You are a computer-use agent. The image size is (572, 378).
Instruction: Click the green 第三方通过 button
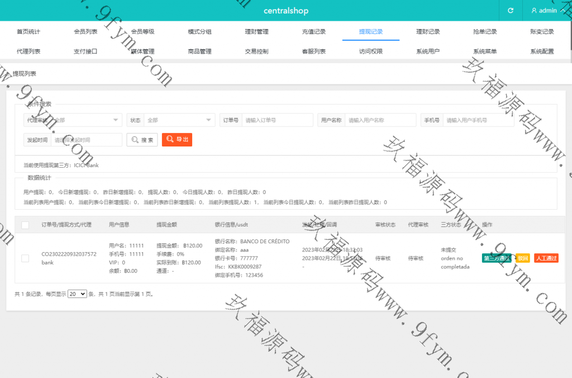(496, 258)
